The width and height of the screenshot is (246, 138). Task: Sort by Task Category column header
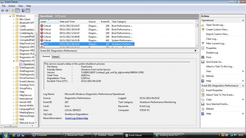click(x=122, y=22)
